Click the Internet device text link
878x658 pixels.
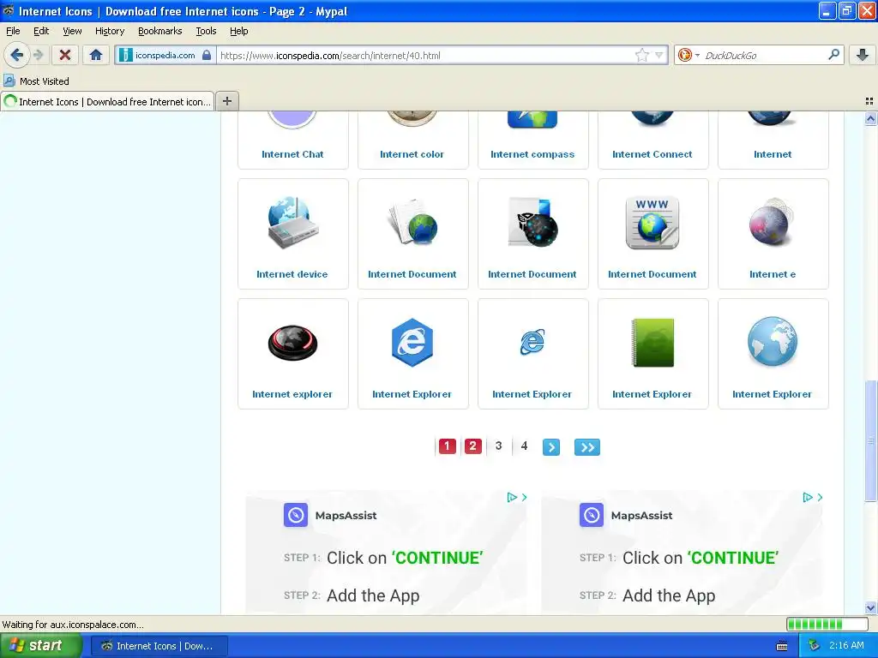[x=292, y=274]
